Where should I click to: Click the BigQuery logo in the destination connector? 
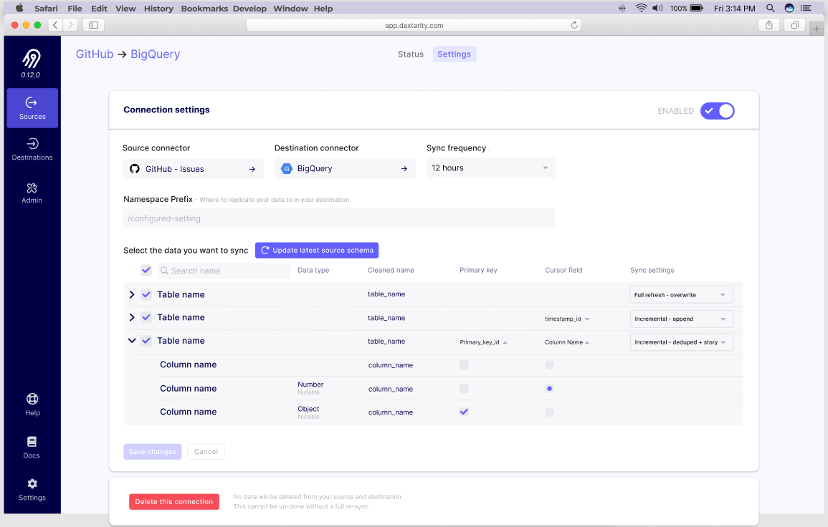click(x=287, y=168)
